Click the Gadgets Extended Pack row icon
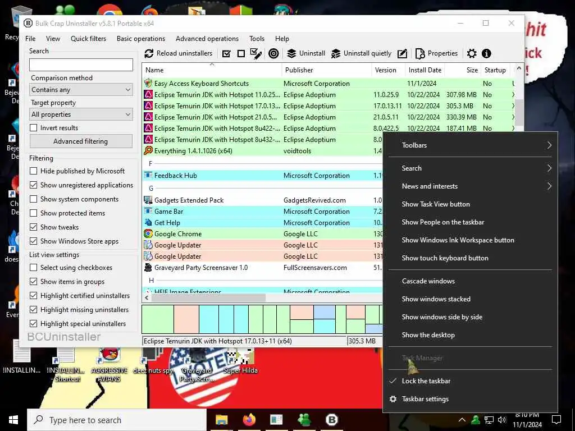Image resolution: width=575 pixels, height=431 pixels. [148, 200]
